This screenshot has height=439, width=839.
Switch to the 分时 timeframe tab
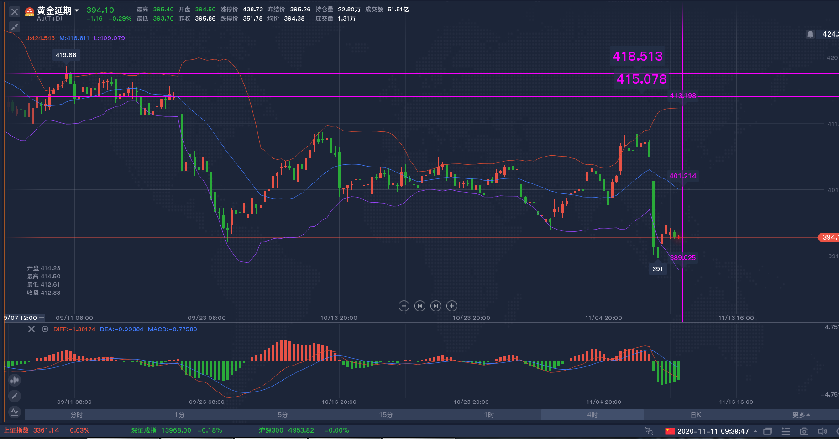tap(77, 415)
